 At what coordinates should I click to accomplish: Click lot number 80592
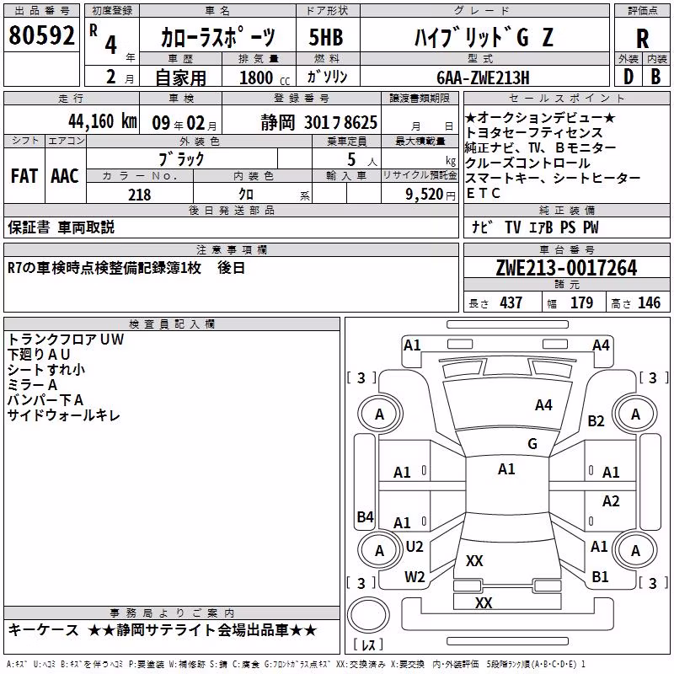click(41, 35)
